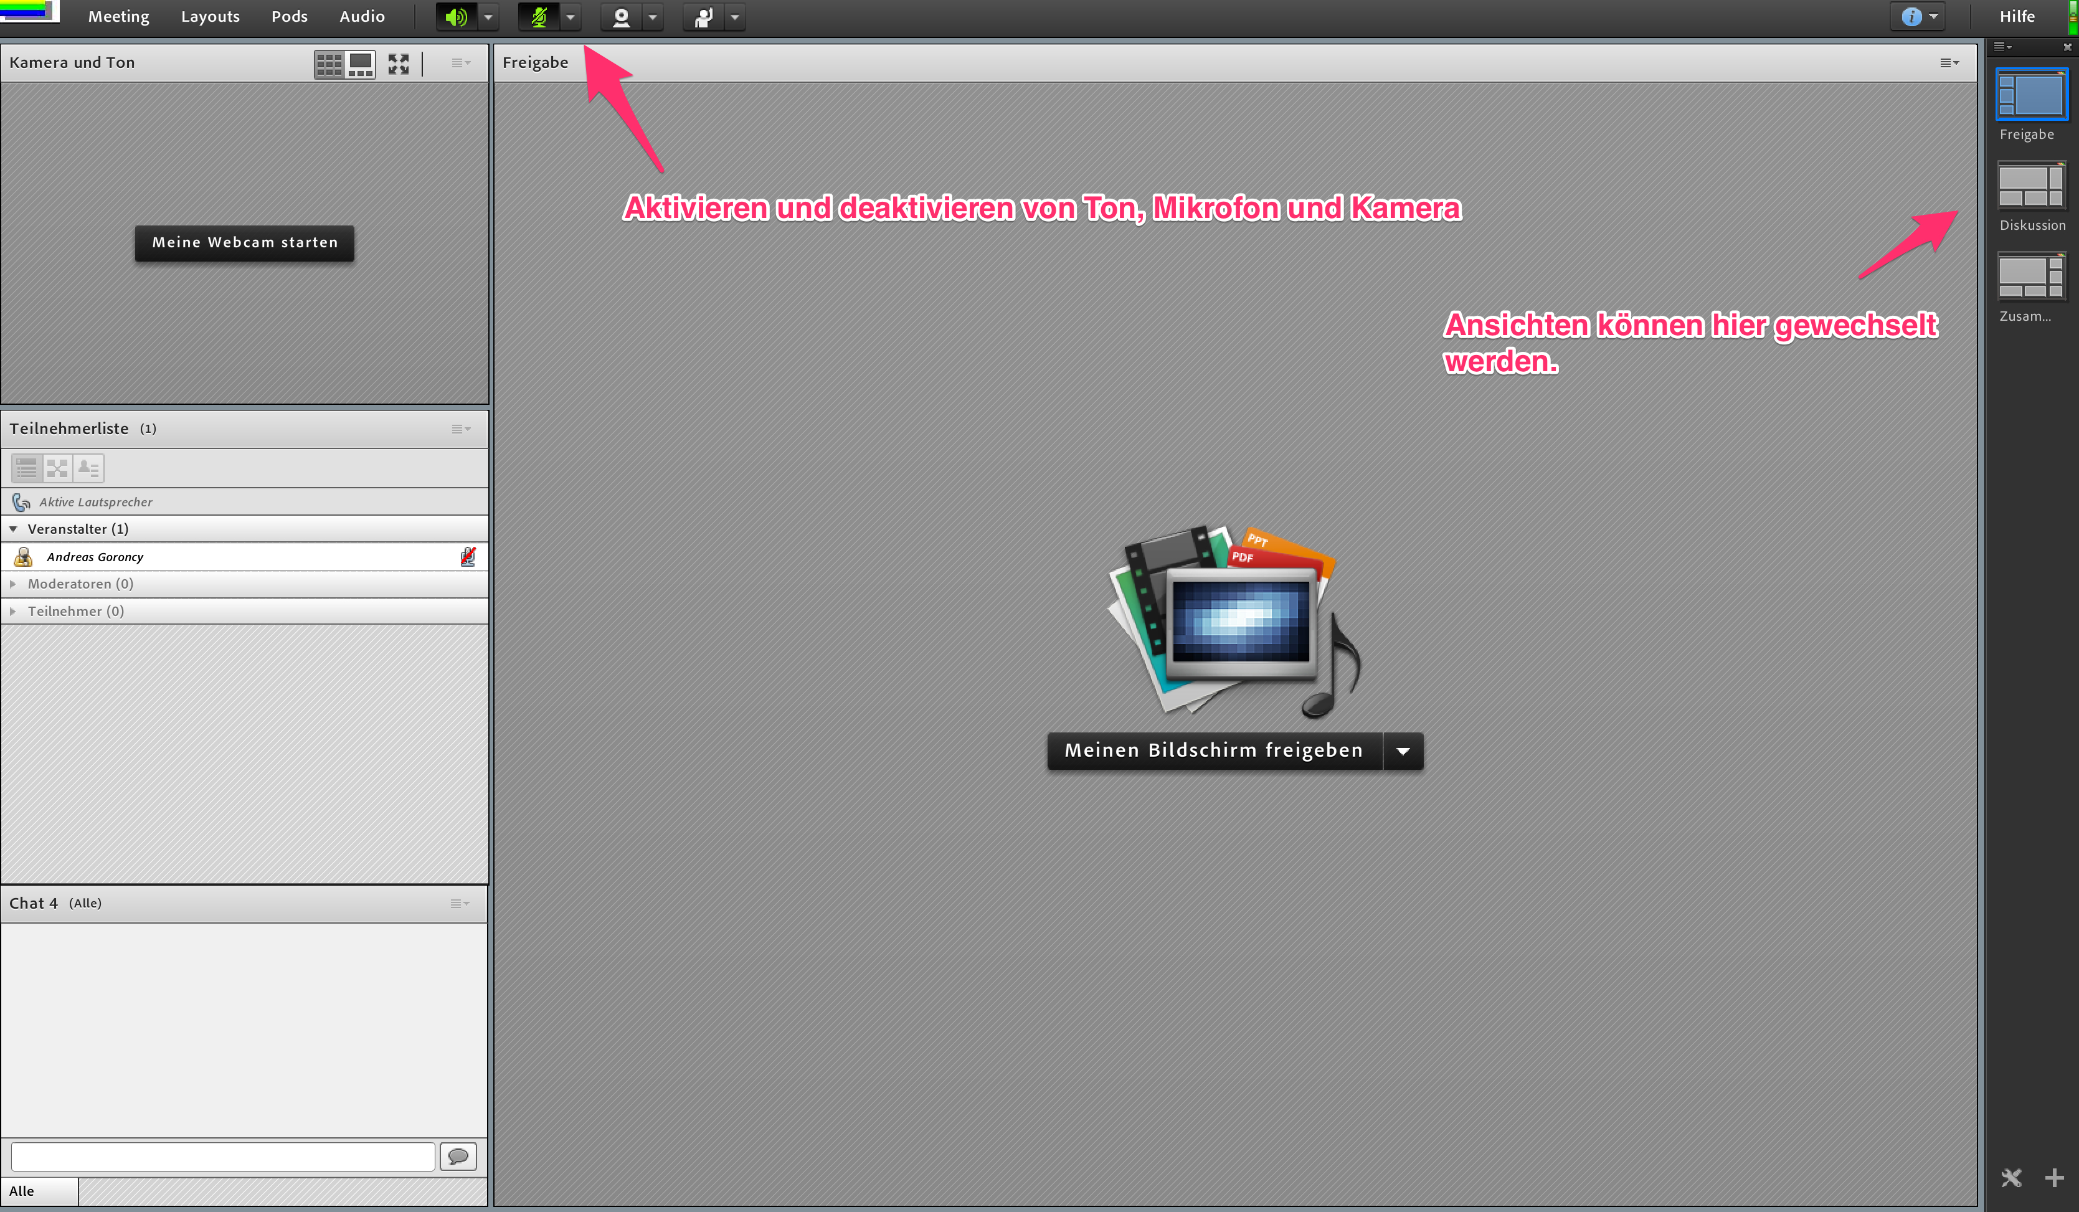Switch camera pod to filmstrip view
Viewport: 2079px width, 1212px height.
pos(361,64)
